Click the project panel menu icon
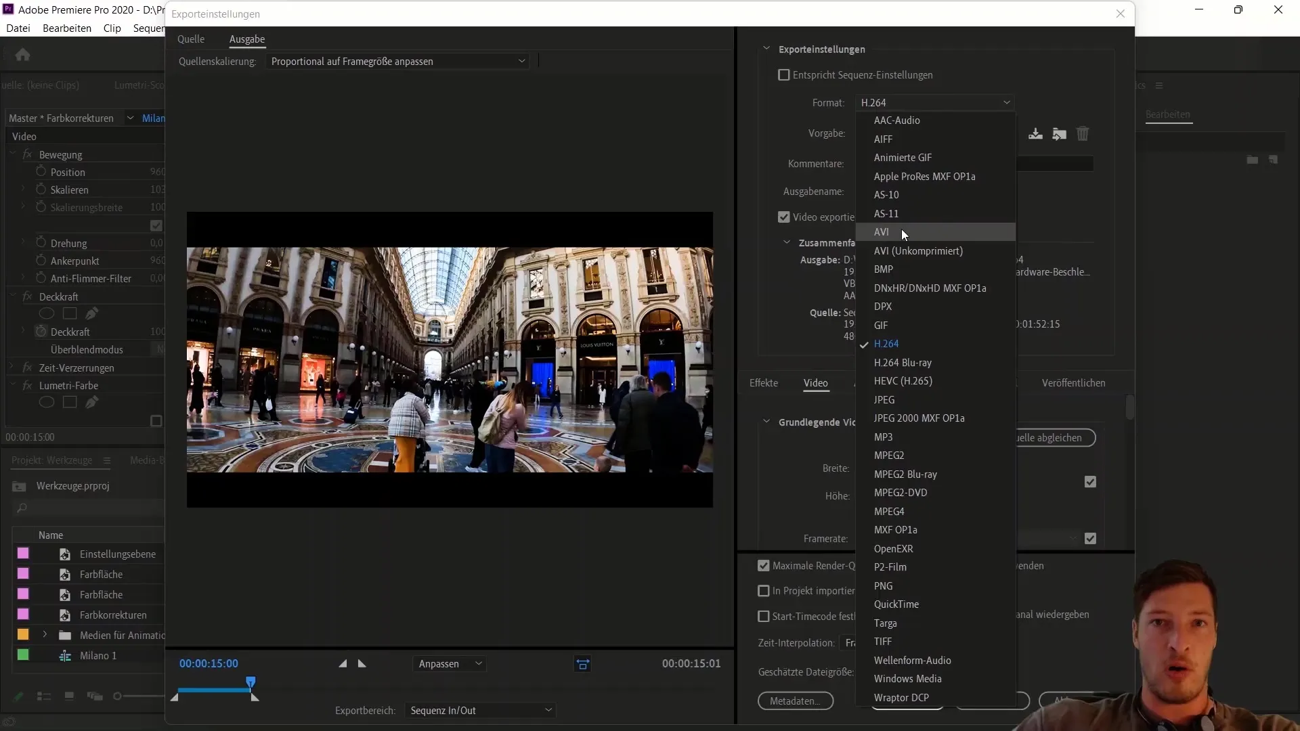Screen dimensions: 1300x731 tap(106, 460)
